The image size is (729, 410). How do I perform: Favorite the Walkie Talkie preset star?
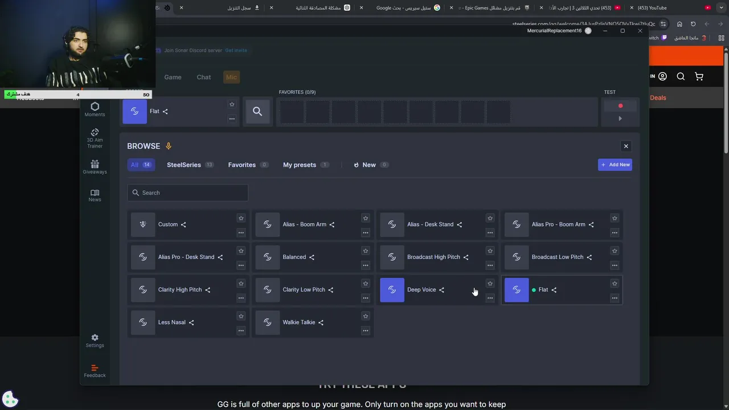(366, 316)
